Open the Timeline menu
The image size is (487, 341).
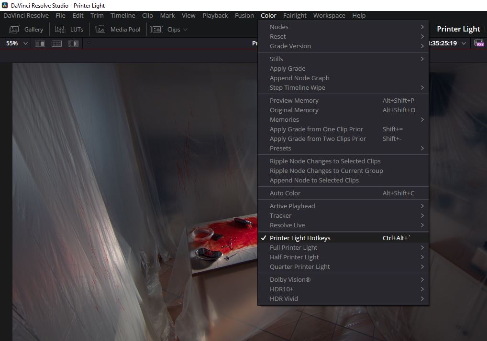point(122,15)
